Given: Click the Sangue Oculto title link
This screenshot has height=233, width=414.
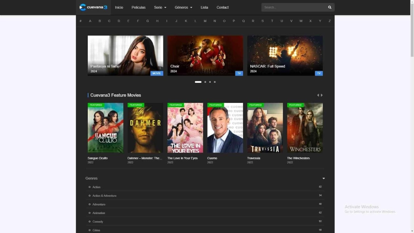Looking at the screenshot, I should click(x=97, y=158).
